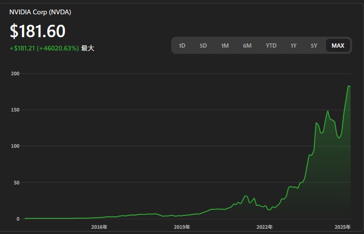Choose the 6M chart period
Viewport: 364px width, 234px height.
point(247,46)
